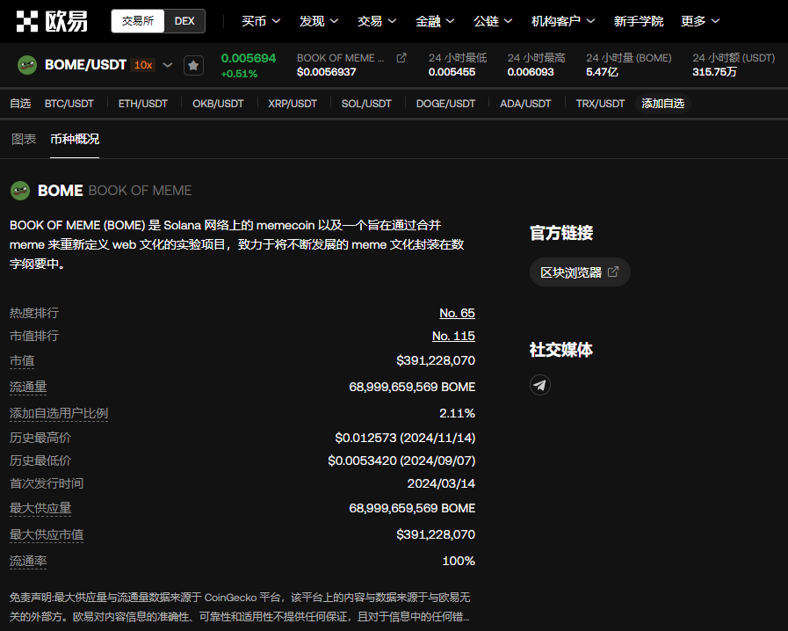Open the No. 115 market cap ranking link

tap(453, 336)
